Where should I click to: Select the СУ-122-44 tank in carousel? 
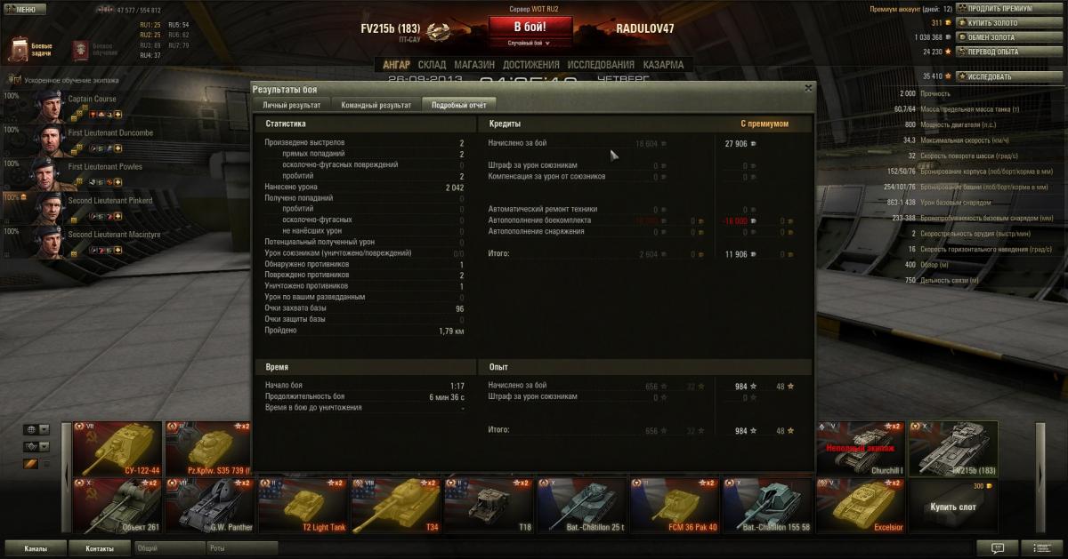(x=117, y=449)
